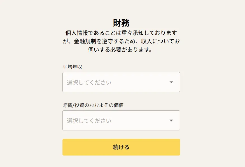
Task: Open savings options by clicking its select box
Action: (121, 120)
